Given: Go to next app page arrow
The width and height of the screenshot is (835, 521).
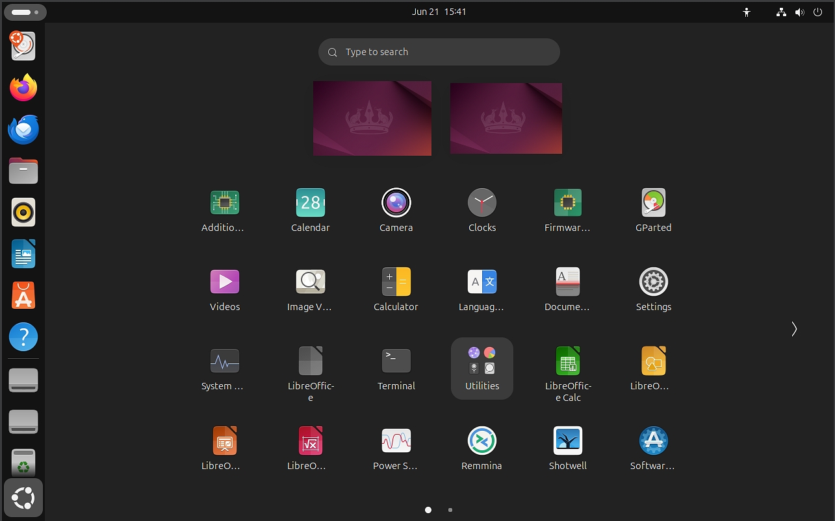Looking at the screenshot, I should pyautogui.click(x=793, y=329).
